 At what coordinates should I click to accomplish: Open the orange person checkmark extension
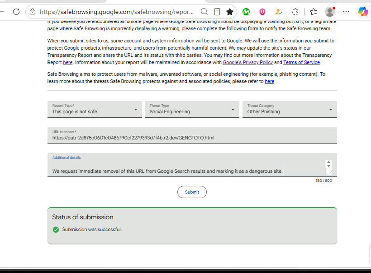click(279, 12)
